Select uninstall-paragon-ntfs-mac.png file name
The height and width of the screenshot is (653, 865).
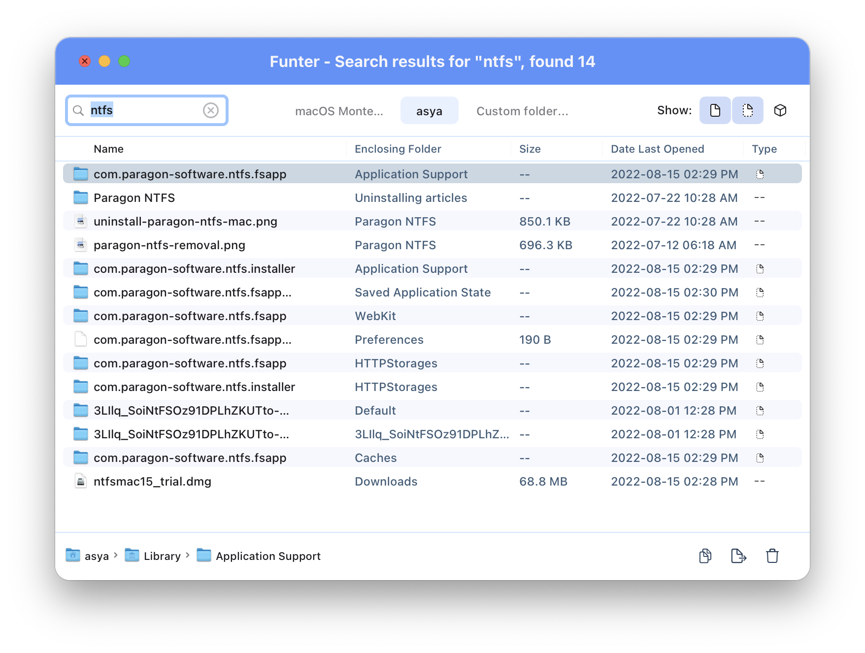pos(186,222)
